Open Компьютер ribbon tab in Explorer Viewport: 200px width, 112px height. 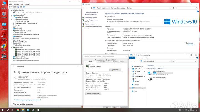pos(140,58)
